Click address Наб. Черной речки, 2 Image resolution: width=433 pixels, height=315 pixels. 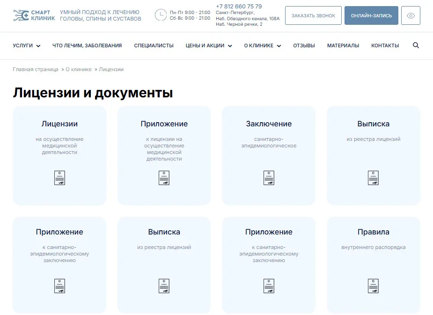coord(239,24)
